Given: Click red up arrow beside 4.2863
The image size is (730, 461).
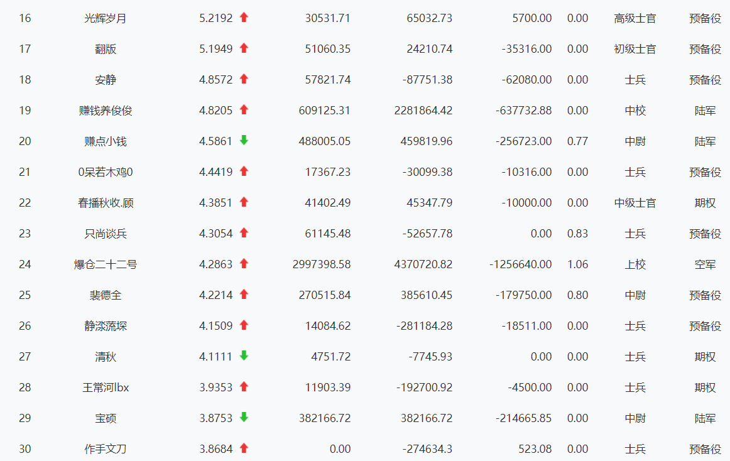Looking at the screenshot, I should (244, 264).
